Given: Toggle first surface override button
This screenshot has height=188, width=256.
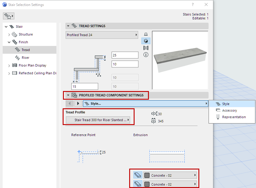Looking at the screenshot, I should (x=138, y=175).
